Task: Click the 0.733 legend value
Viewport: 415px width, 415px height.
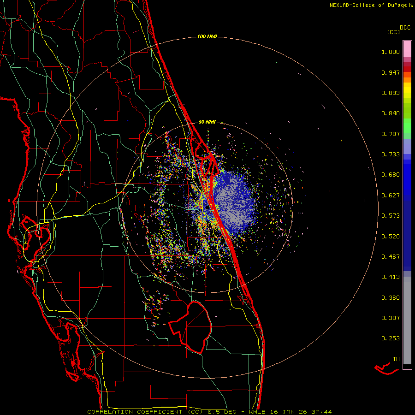Action: pos(391,154)
